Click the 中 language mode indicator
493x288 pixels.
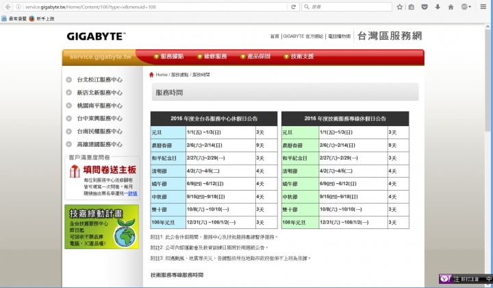[489, 279]
